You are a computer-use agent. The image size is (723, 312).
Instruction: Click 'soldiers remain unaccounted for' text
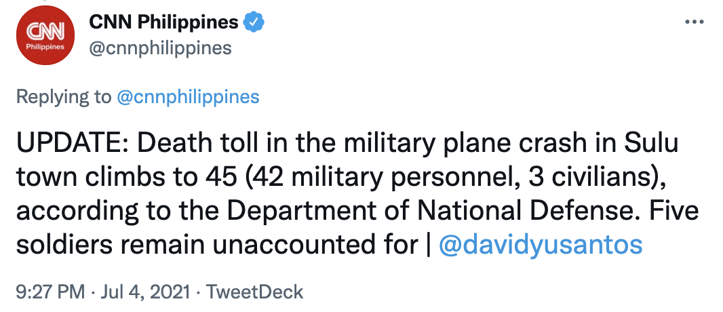click(x=216, y=245)
